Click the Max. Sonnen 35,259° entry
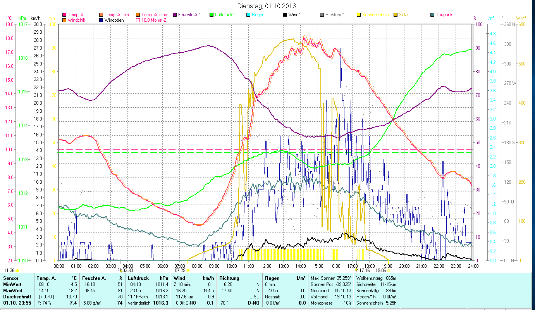This screenshot has height=310, width=535. click(x=331, y=278)
